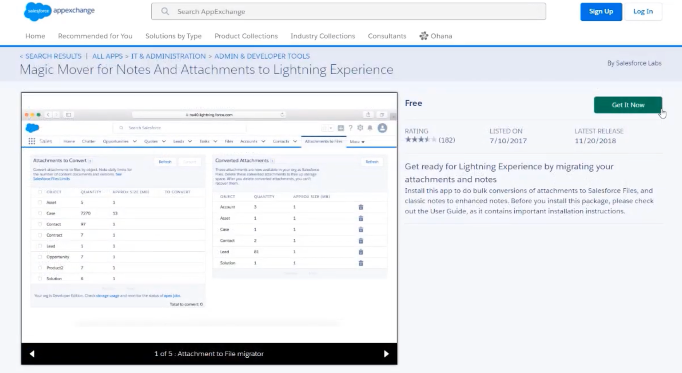Check the Solution object checkbox

click(x=40, y=279)
